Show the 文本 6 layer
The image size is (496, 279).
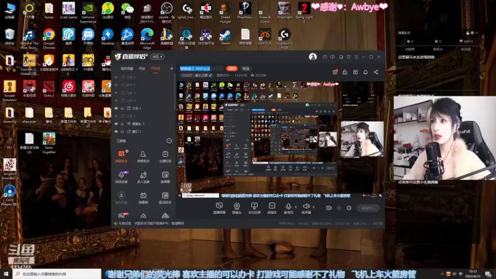[x=116, y=92]
